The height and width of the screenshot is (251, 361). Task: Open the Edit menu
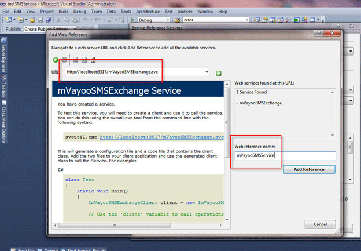tap(17, 12)
